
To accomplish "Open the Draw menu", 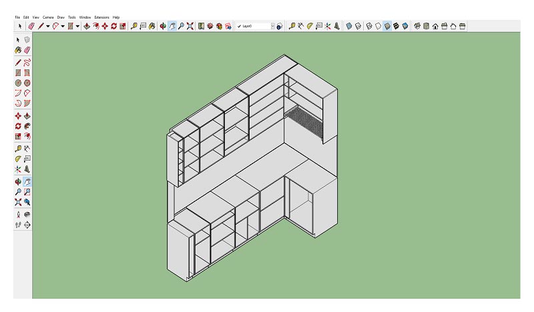I will (x=61, y=17).
